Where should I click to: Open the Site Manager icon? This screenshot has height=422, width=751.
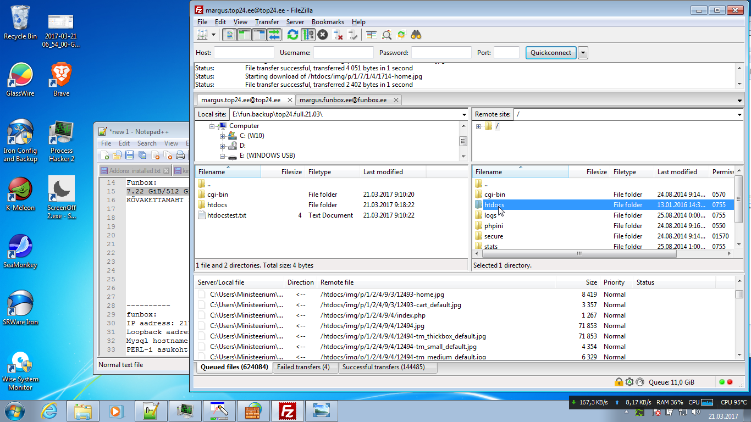coord(202,35)
